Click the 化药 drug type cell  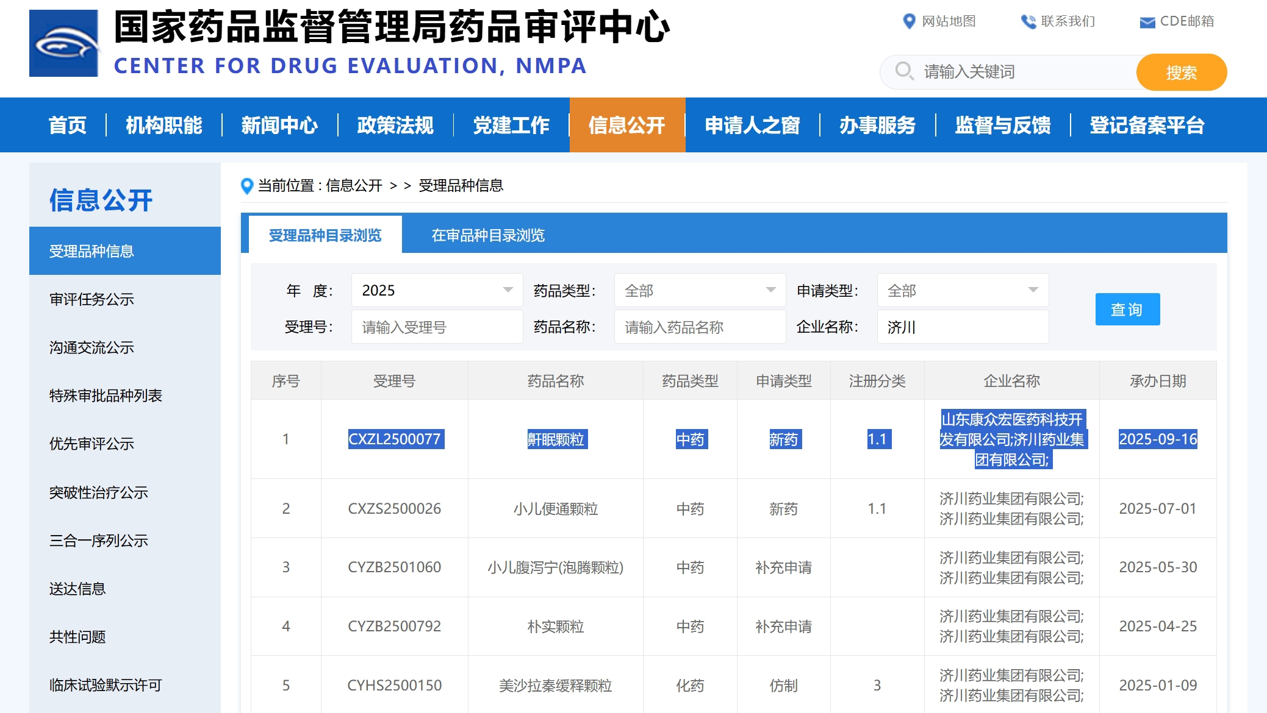[x=690, y=685]
